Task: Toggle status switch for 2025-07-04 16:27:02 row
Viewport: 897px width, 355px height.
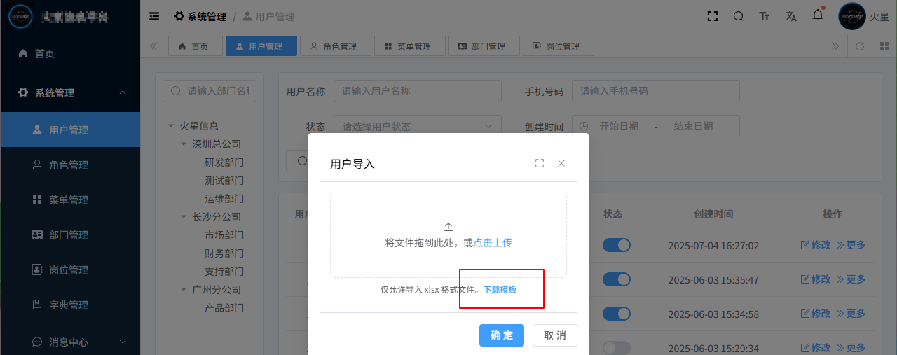Action: pyautogui.click(x=617, y=245)
